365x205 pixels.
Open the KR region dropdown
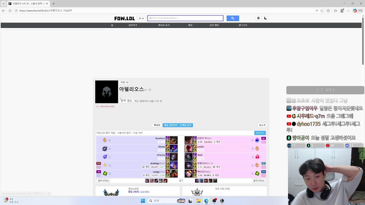pyautogui.click(x=141, y=19)
